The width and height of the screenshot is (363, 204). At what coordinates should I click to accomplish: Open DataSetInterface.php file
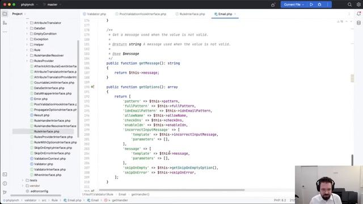49,88
